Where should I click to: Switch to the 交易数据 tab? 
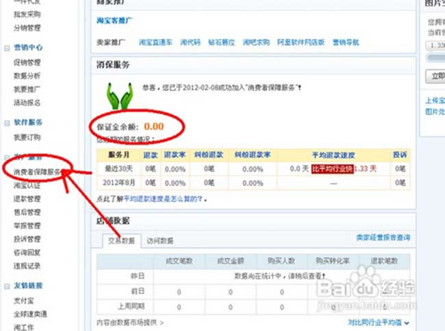click(121, 241)
